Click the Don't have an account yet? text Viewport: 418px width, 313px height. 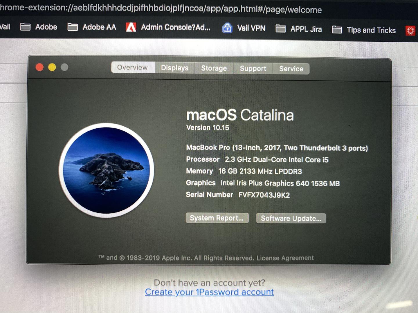click(210, 282)
